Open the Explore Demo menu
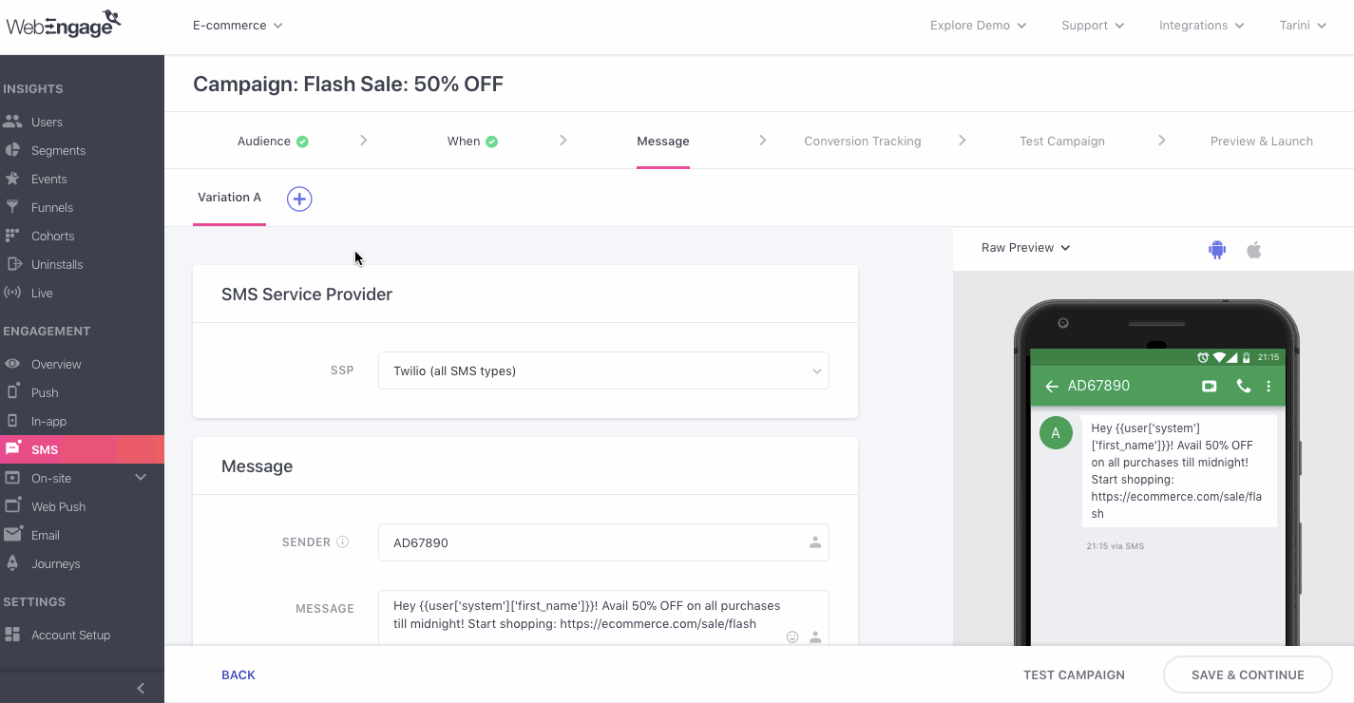 coord(978,26)
